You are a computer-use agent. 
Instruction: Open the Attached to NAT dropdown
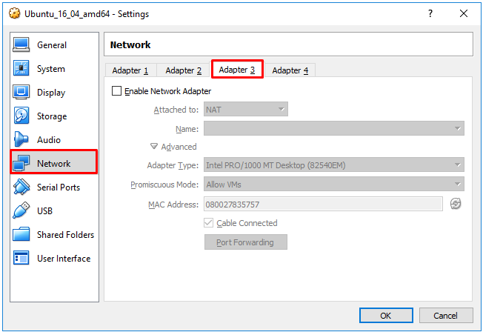click(245, 110)
